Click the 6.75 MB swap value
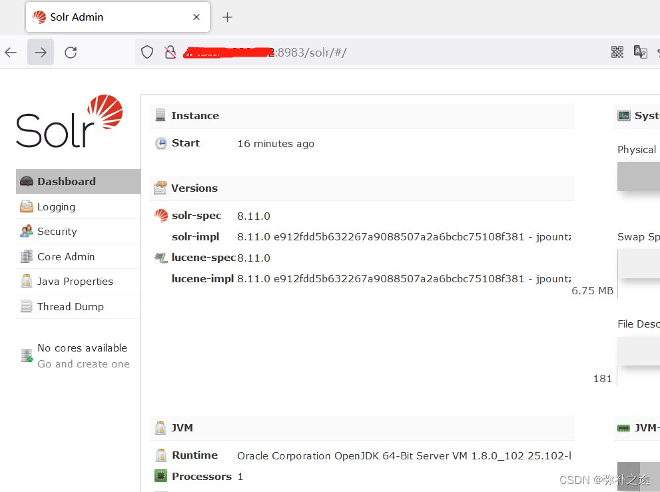Viewport: 660px width, 492px height. pyautogui.click(x=592, y=291)
